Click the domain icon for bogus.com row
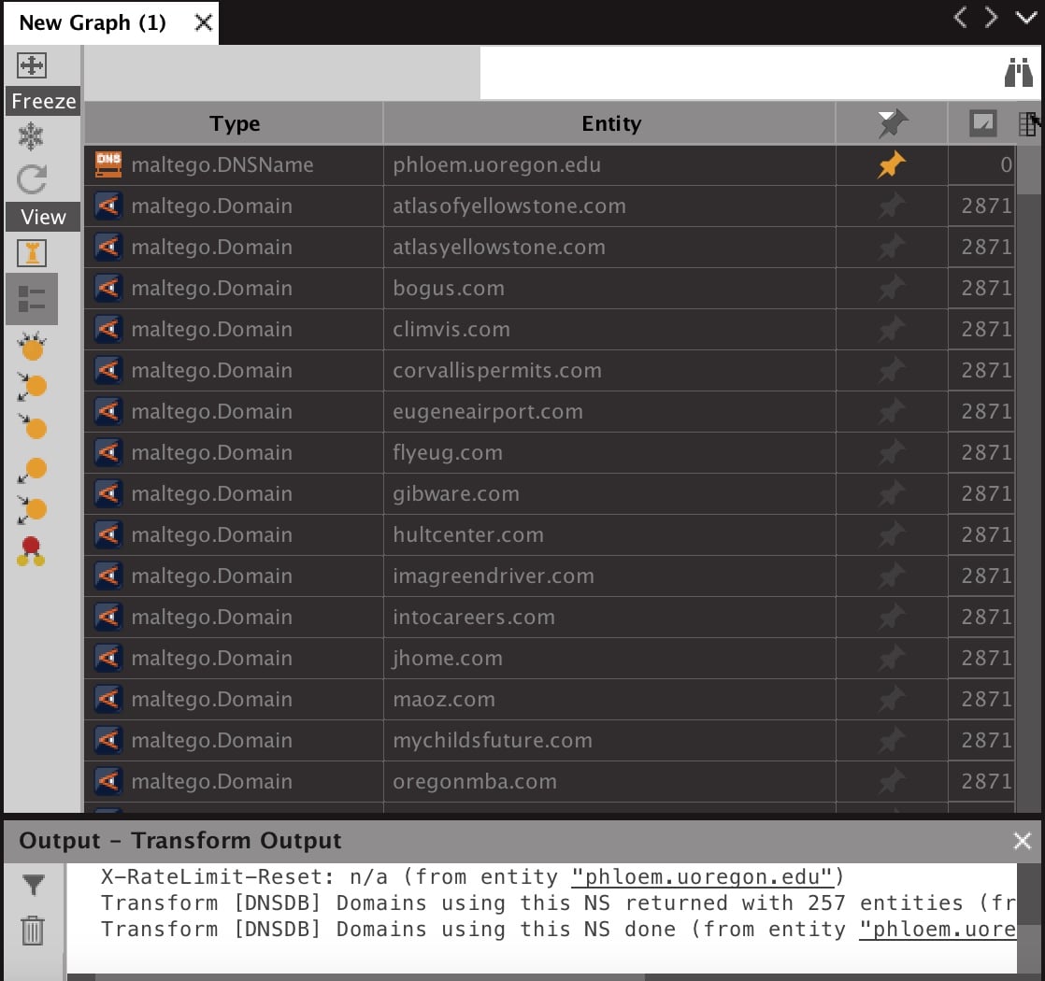 (108, 288)
